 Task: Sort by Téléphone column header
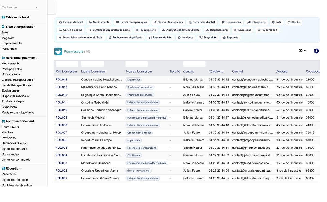coord(216,72)
